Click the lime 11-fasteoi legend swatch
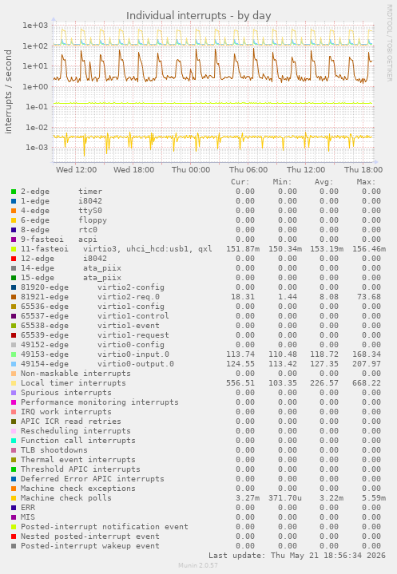Image resolution: width=397 pixels, height=574 pixels. point(14,249)
